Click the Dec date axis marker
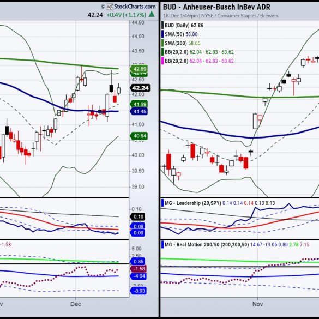The width and height of the screenshot is (319, 319). coord(76,304)
